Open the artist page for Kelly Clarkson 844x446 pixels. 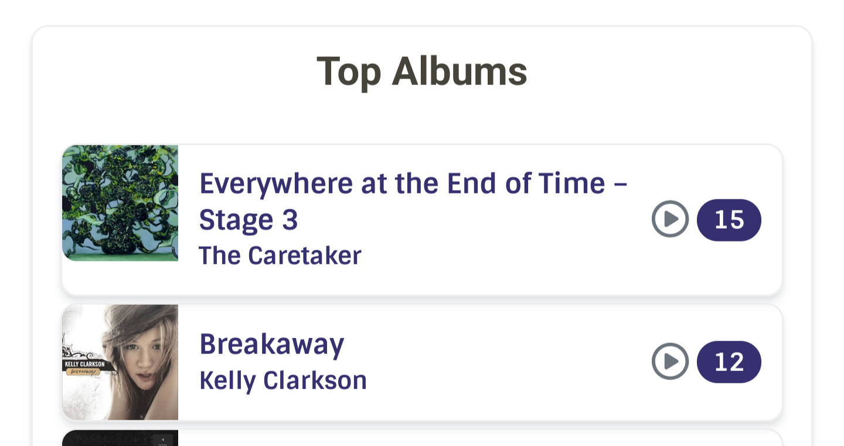[x=283, y=380]
